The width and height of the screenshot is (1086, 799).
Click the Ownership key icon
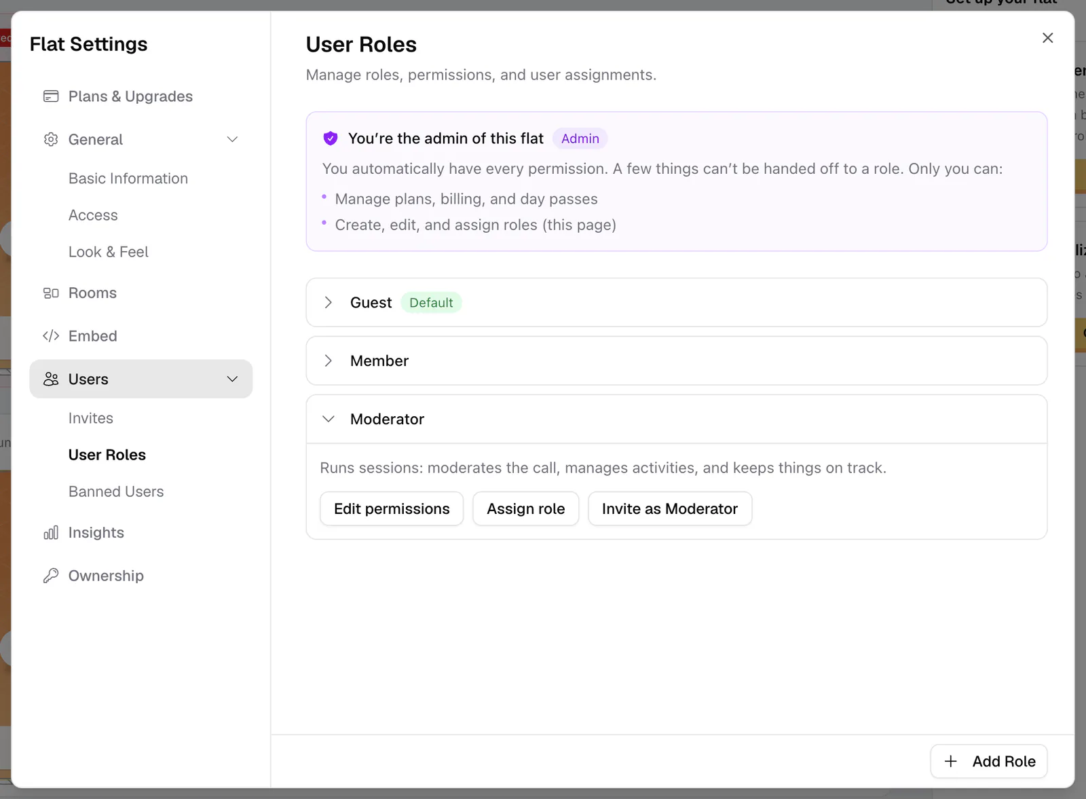pos(51,576)
